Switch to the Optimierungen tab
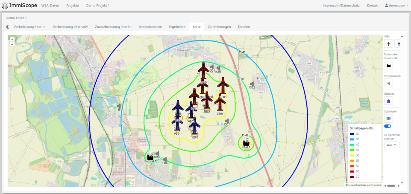Screen dimensions: 411x194 (220, 27)
